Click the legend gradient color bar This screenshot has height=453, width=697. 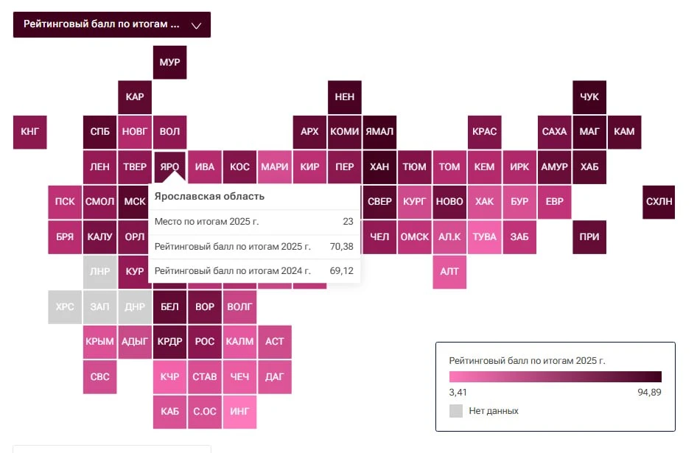point(556,376)
